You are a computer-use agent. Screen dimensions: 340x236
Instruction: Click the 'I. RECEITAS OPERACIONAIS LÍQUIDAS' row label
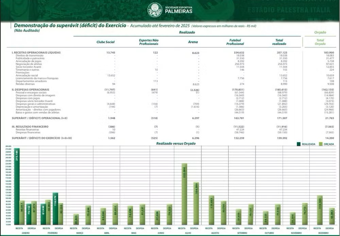36,52
